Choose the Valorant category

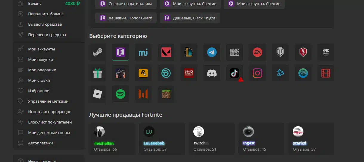(x=166, y=52)
